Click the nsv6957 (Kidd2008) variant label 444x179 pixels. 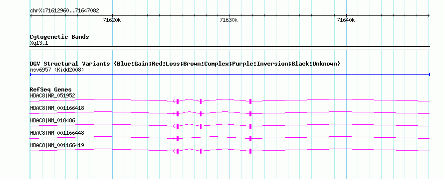[x=57, y=70]
